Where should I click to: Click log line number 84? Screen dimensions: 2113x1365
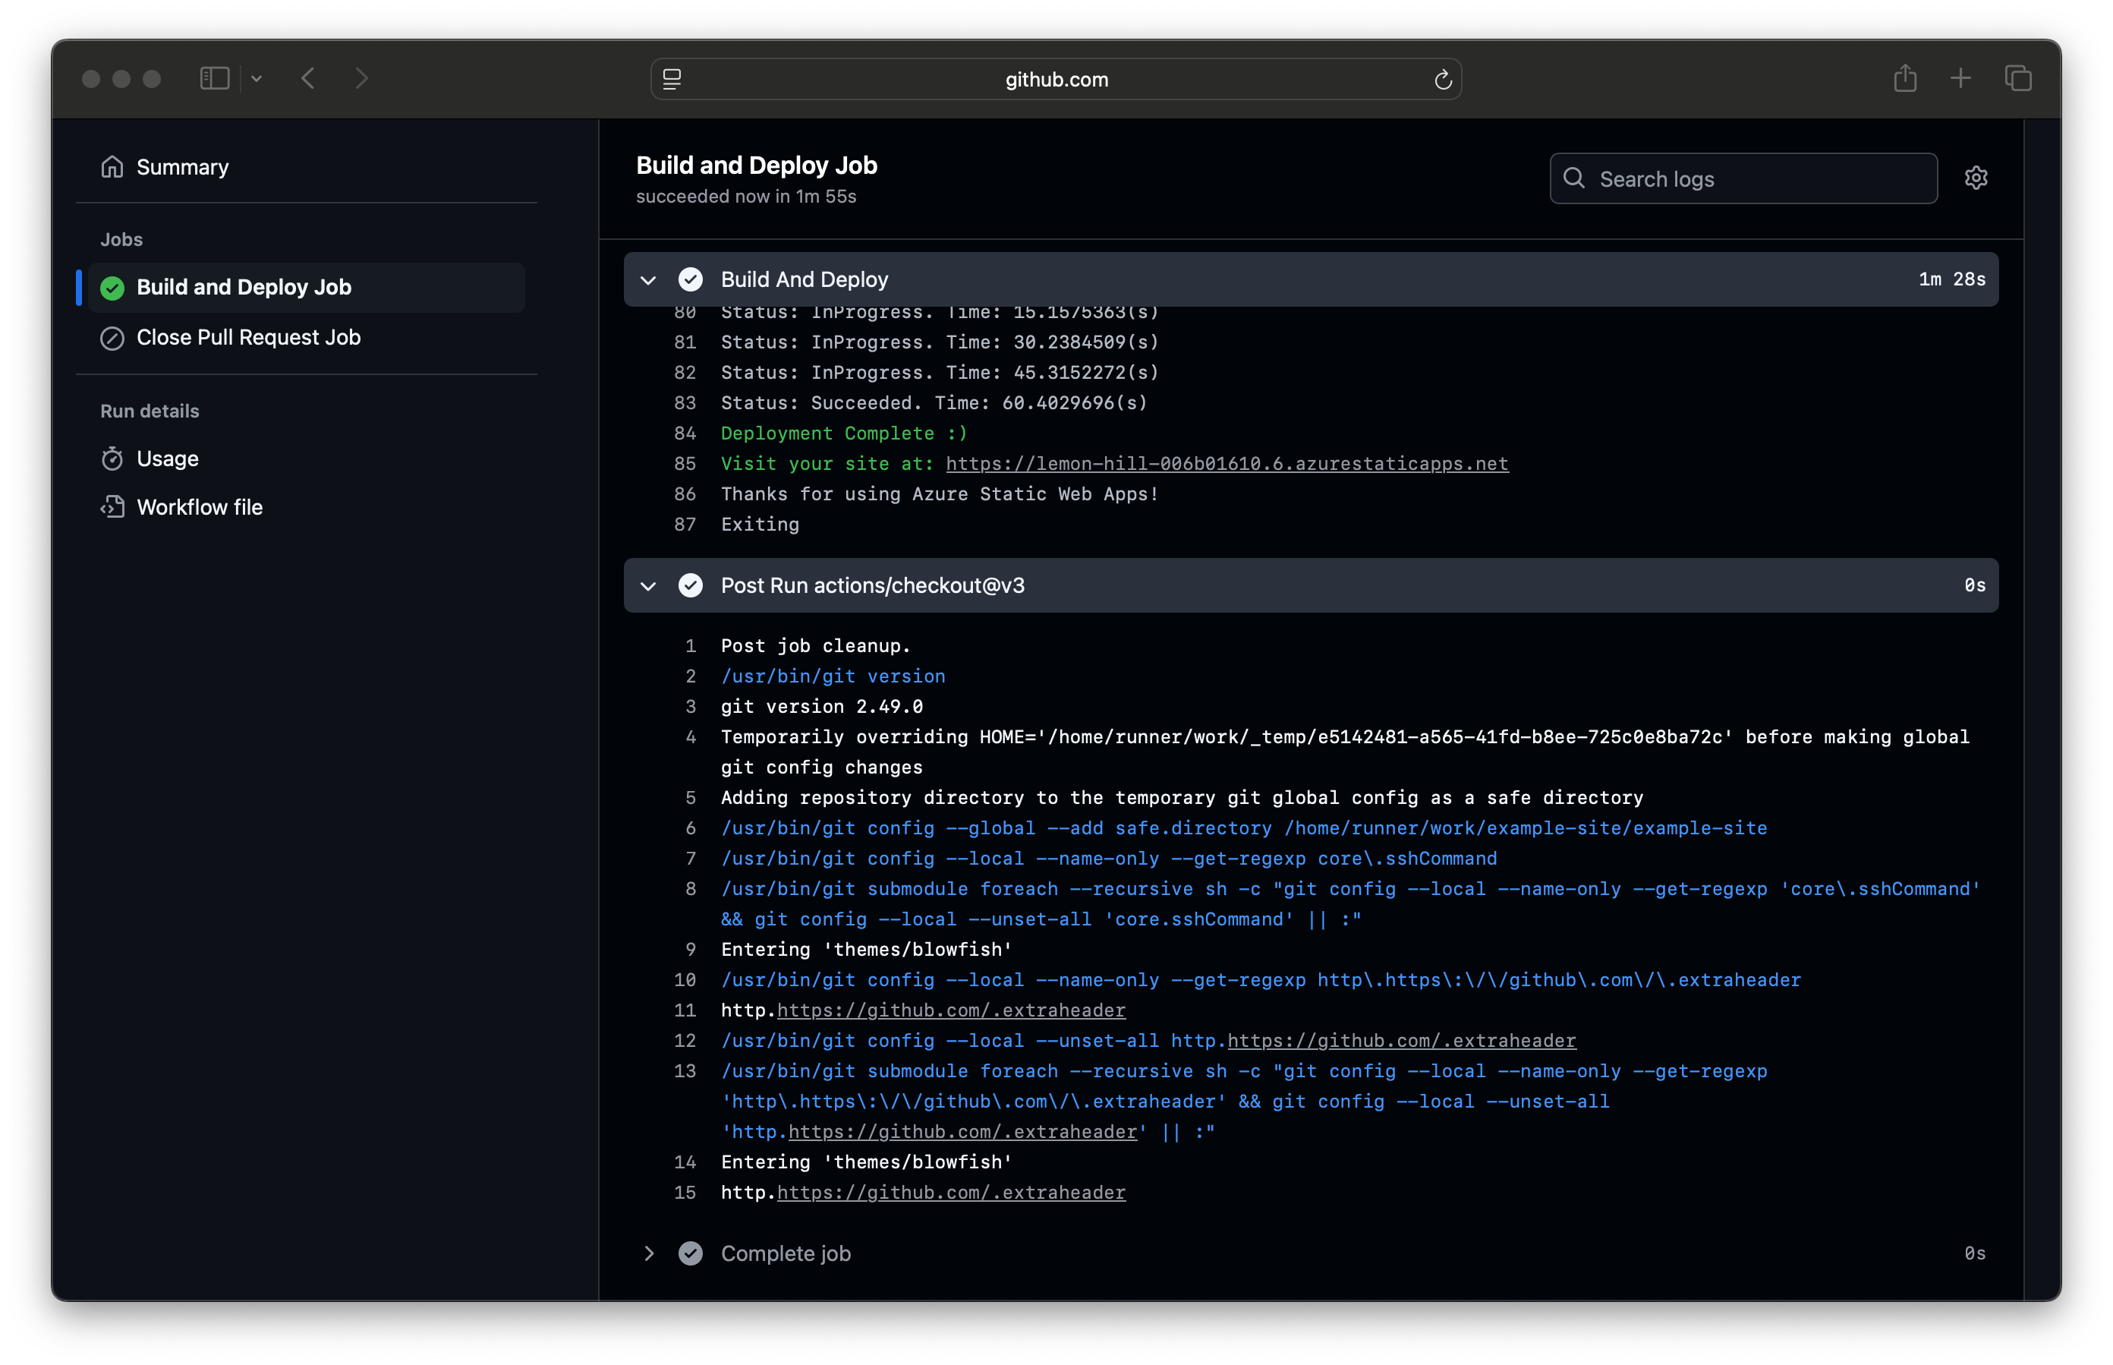[685, 433]
